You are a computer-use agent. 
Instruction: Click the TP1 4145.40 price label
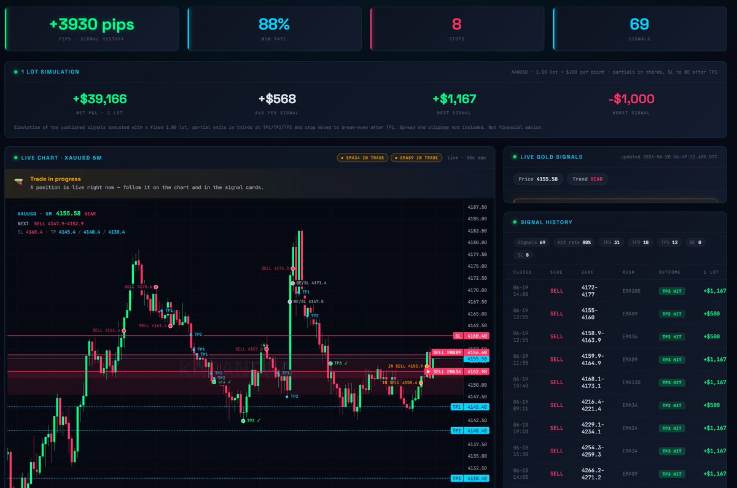pos(470,407)
